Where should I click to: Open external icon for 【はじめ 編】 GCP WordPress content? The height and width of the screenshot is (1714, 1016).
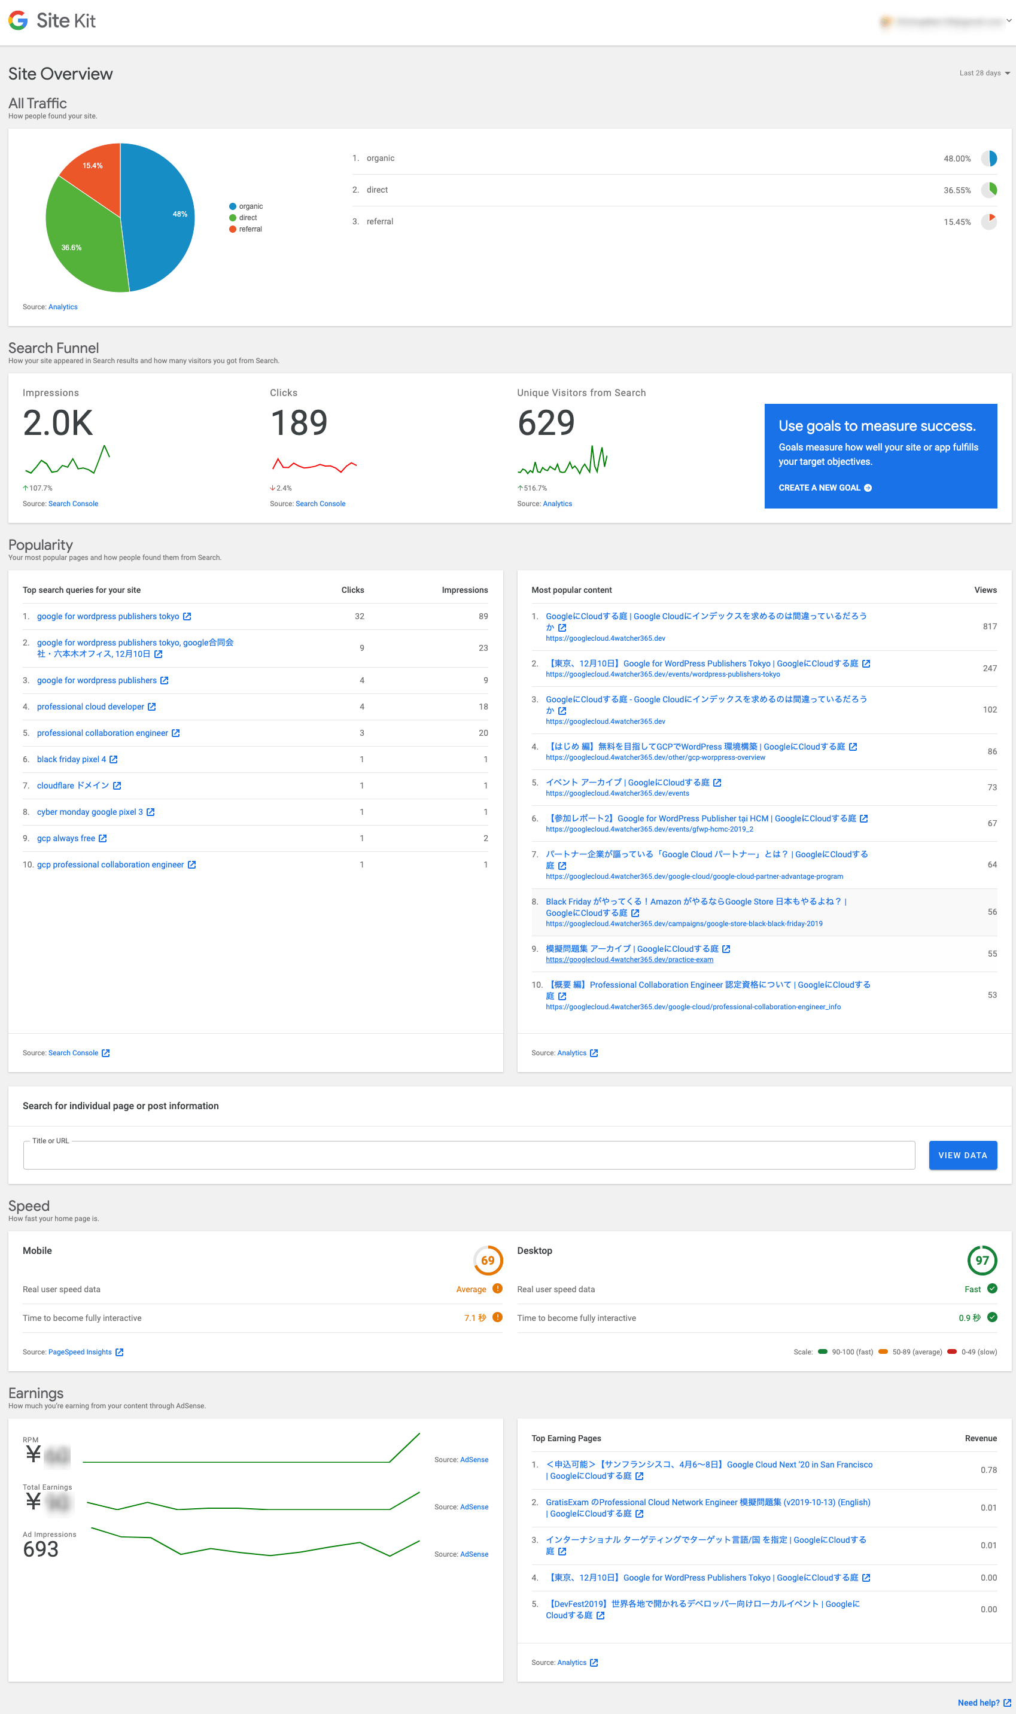tap(853, 747)
